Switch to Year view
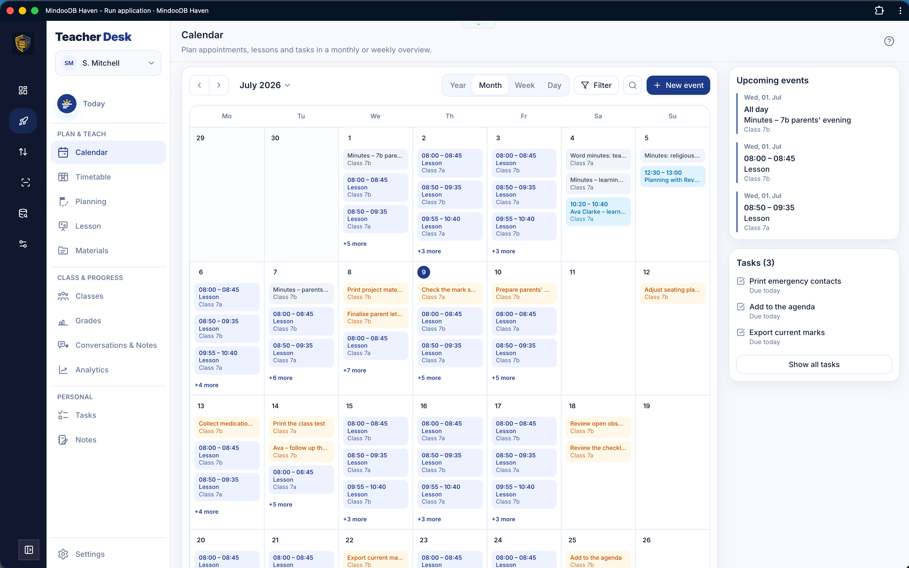Screen dimensions: 909x568 [x=458, y=85]
